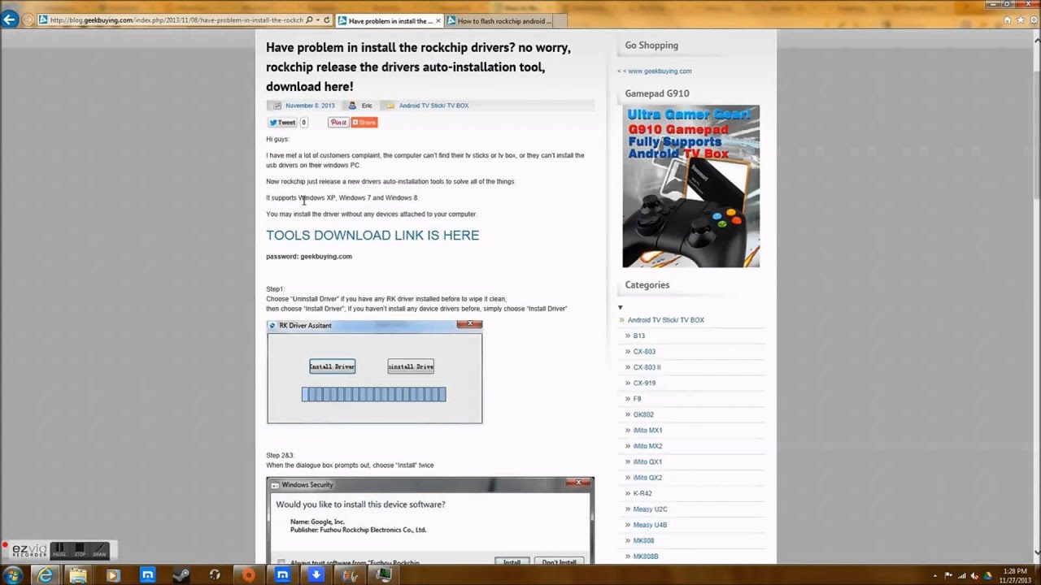The height and width of the screenshot is (585, 1041).
Task: Open the iMito QX2 category
Action: [x=648, y=478]
